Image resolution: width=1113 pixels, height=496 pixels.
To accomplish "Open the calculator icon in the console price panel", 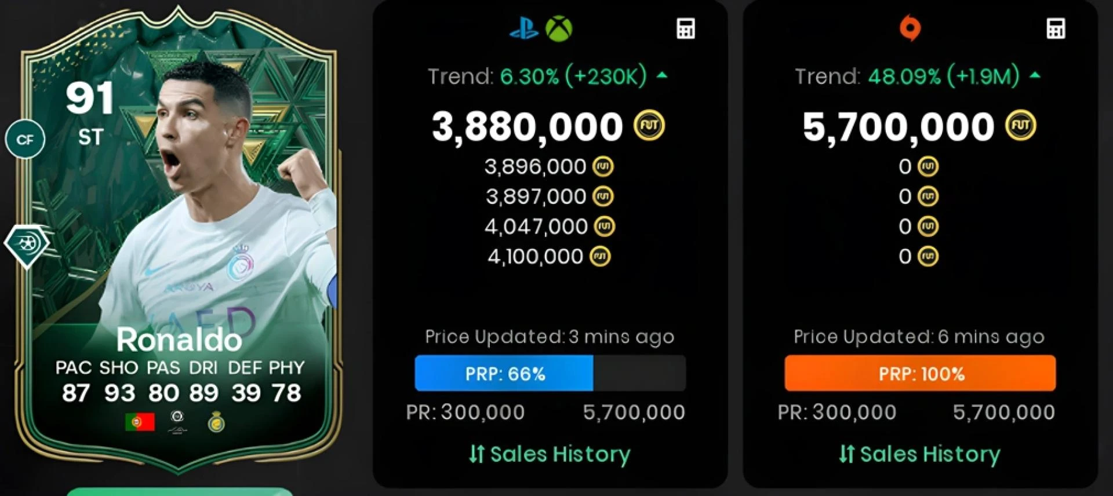I will [686, 28].
